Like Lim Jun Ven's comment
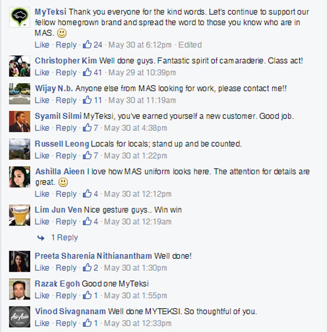Image resolution: width=327 pixels, height=332 pixels. [42, 222]
